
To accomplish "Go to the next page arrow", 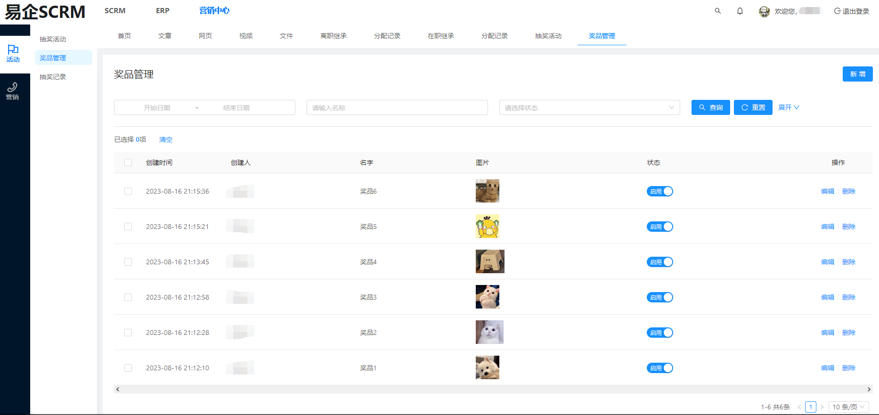I will tap(822, 407).
